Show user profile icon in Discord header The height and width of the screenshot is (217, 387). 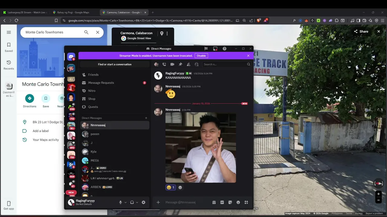coord(197,64)
